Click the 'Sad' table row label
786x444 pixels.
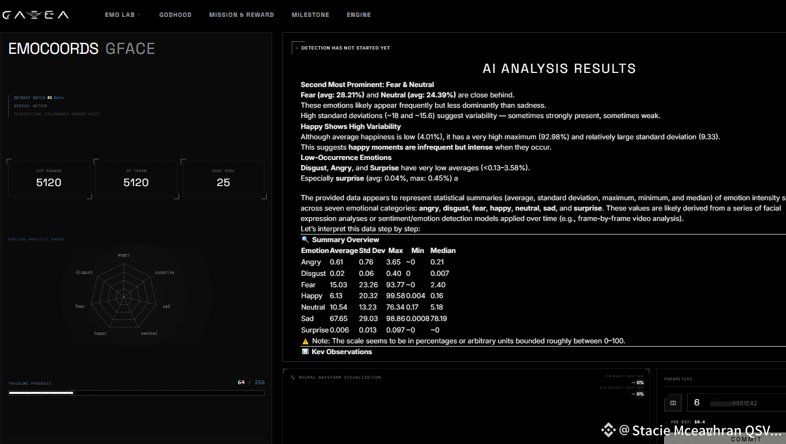pyautogui.click(x=308, y=319)
